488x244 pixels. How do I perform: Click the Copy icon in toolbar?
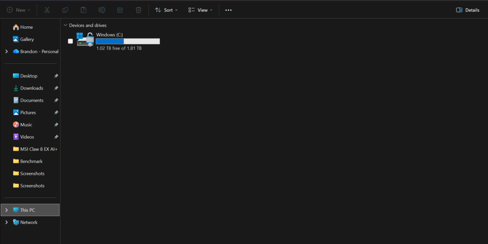pyautogui.click(x=65, y=10)
